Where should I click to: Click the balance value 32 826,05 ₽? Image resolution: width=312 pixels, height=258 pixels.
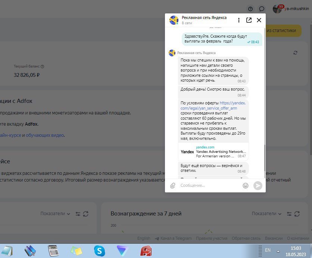point(26,75)
